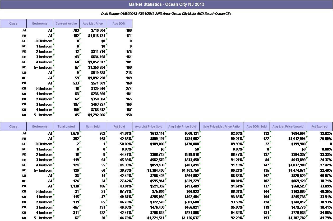Select avg sale price sold '$671,898'
Screen dimensions: 333x221
[x=191, y=213]
